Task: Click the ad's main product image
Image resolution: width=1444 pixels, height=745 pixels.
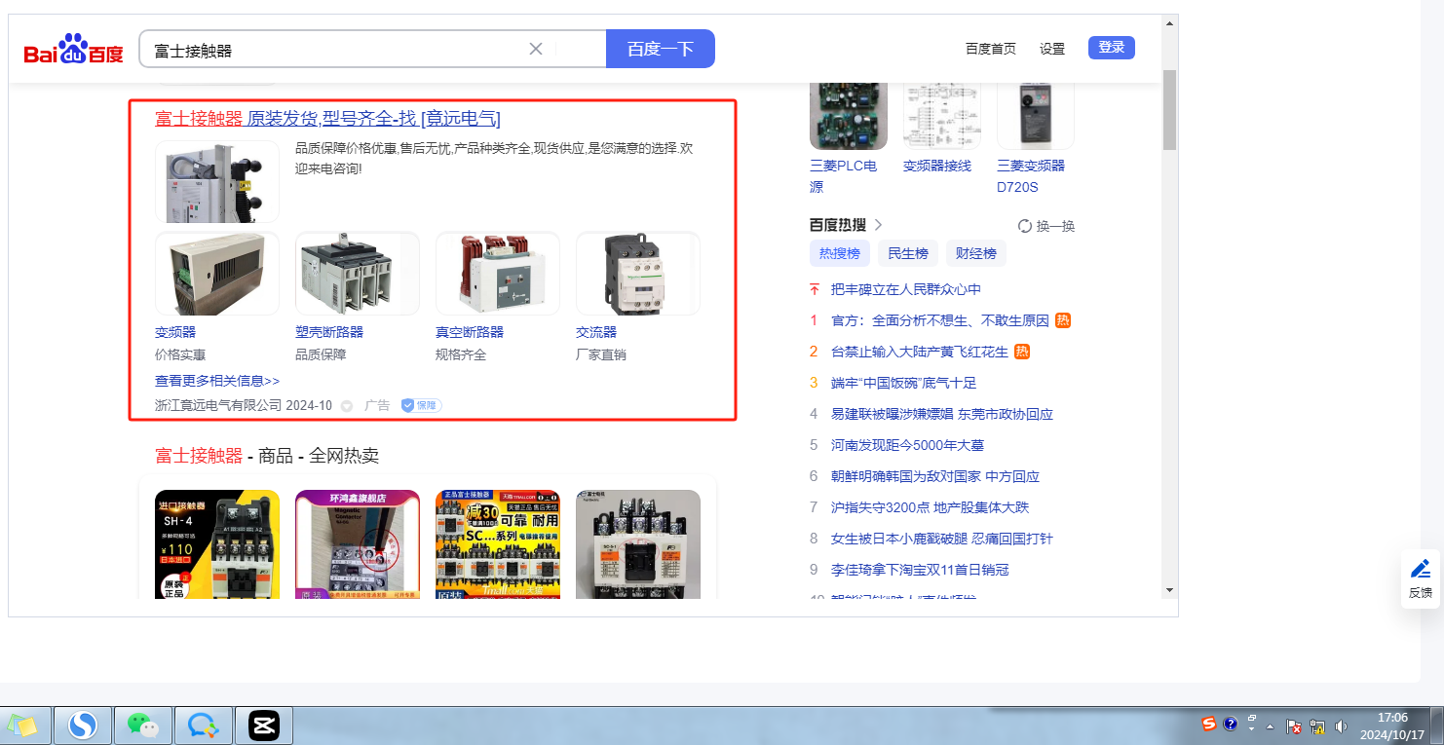Action: pyautogui.click(x=217, y=181)
